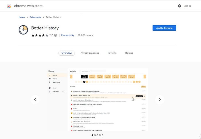
Task: Click the 'Search title or url' field in the preview
Action: 93,71
